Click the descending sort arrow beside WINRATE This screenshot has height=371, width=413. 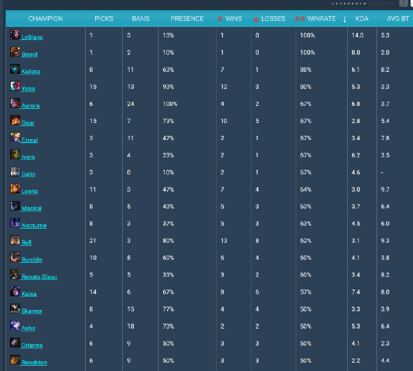click(345, 19)
